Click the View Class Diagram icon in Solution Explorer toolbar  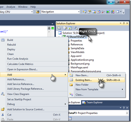[76, 28]
